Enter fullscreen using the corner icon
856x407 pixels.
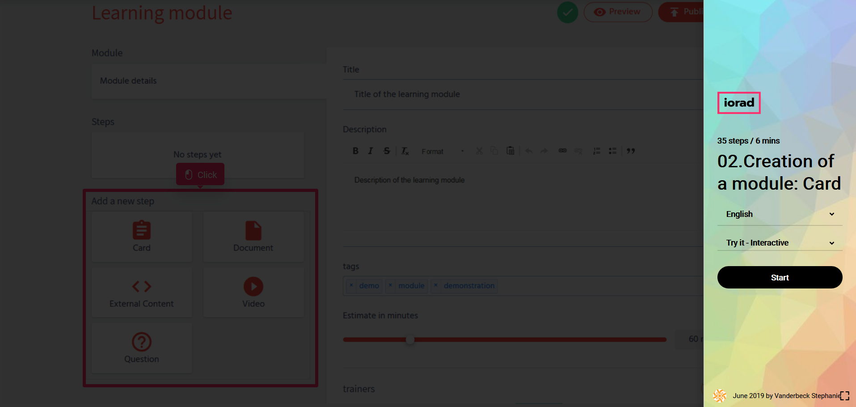(x=844, y=396)
